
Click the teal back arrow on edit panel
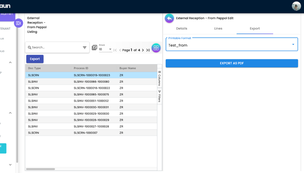point(169,18)
